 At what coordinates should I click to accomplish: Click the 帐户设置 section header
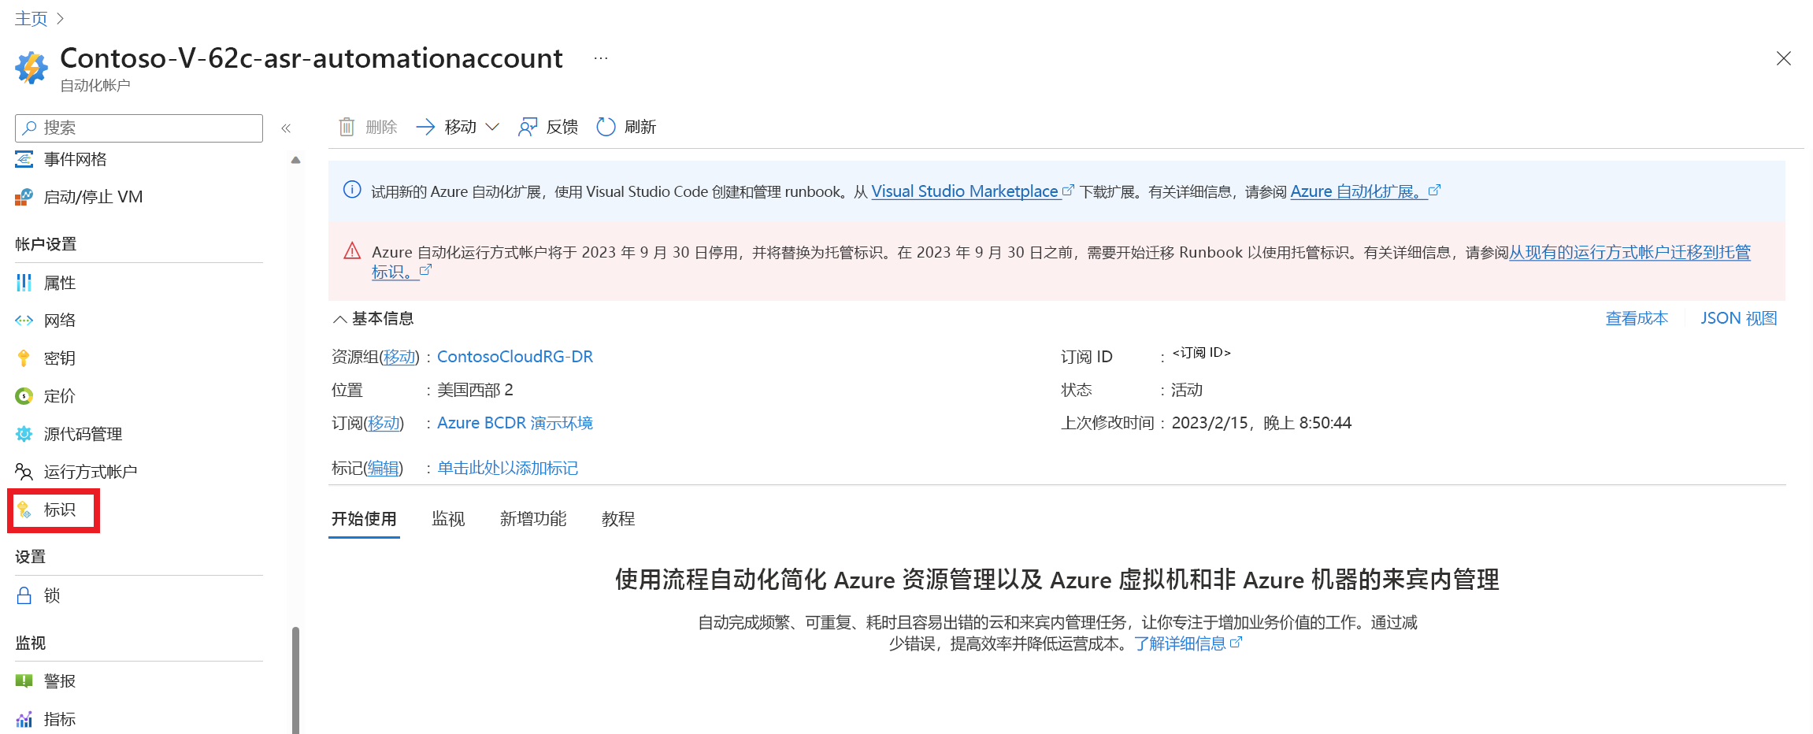pos(46,244)
